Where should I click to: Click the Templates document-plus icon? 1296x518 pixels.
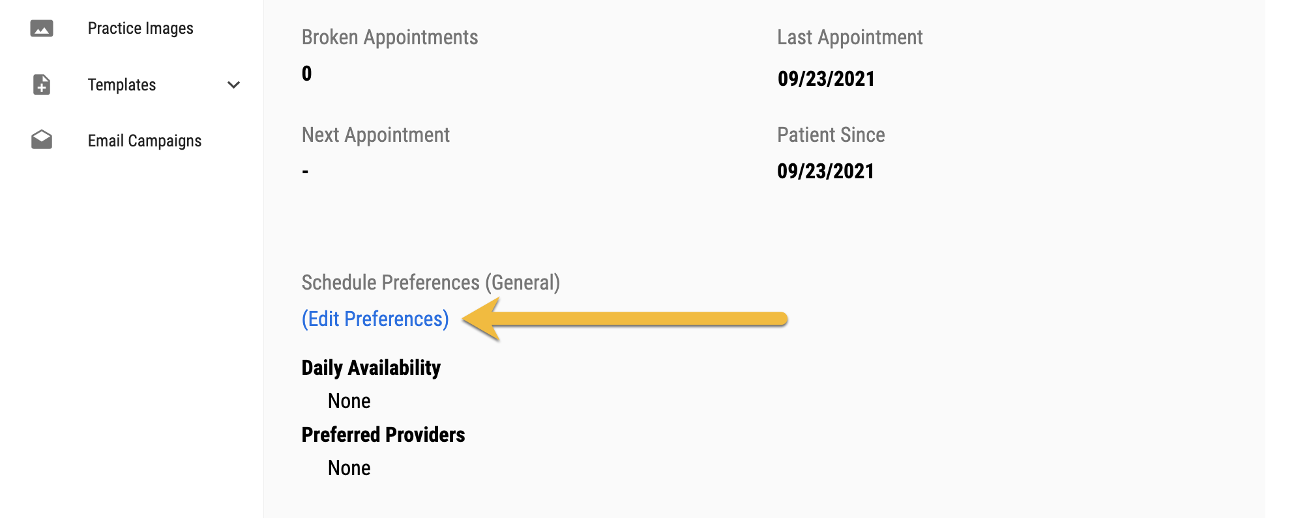point(42,85)
